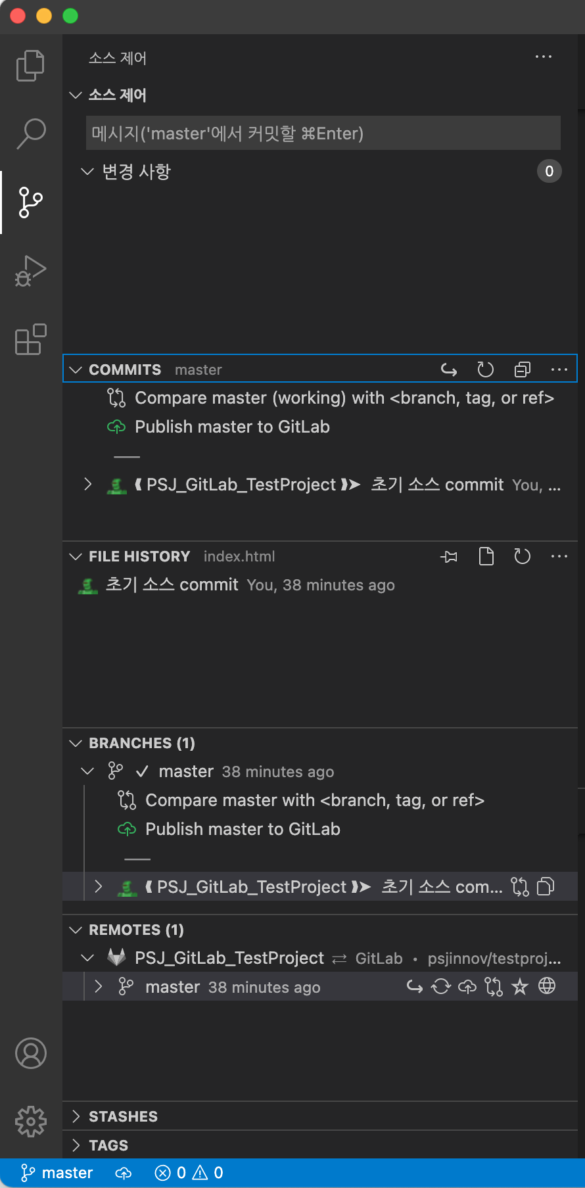Click Publish master to GitLab under COMMITS

(232, 427)
